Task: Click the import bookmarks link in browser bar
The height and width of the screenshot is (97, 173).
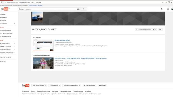Action: [35, 5]
